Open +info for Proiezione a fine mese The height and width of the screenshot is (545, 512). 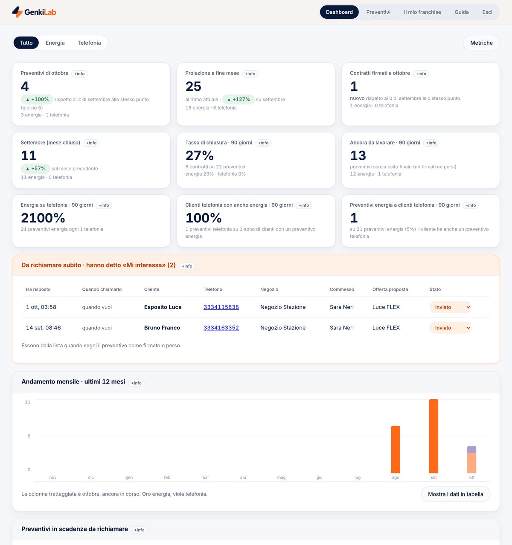(x=250, y=74)
